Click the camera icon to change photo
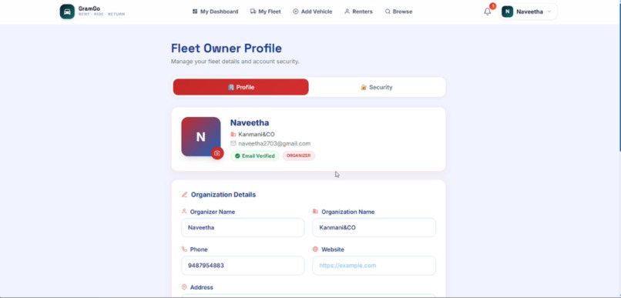Viewport: 621px width, 298px height. point(217,153)
